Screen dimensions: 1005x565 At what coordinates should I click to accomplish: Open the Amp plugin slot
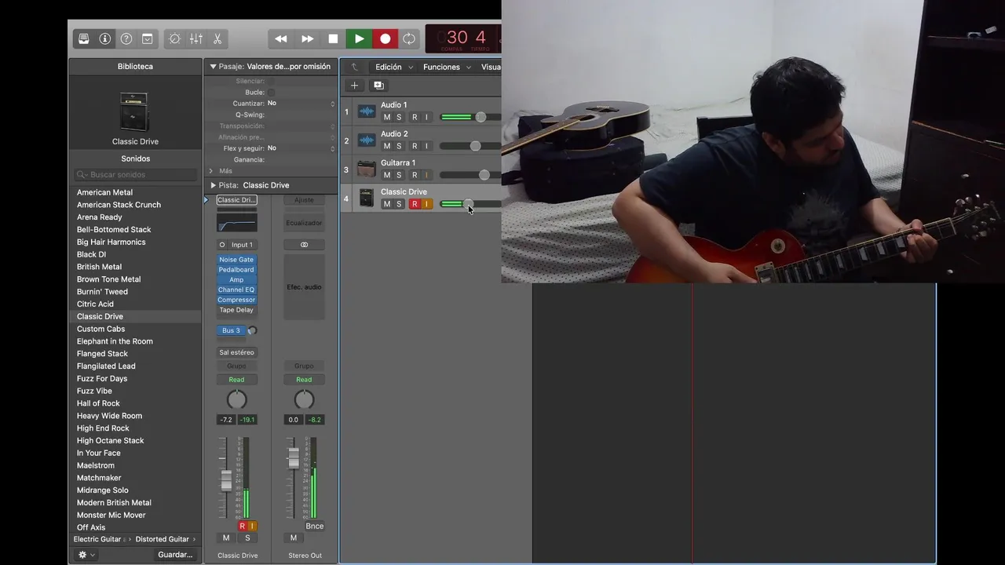tap(236, 280)
